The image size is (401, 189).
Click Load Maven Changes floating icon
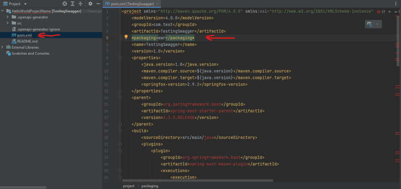point(370,24)
